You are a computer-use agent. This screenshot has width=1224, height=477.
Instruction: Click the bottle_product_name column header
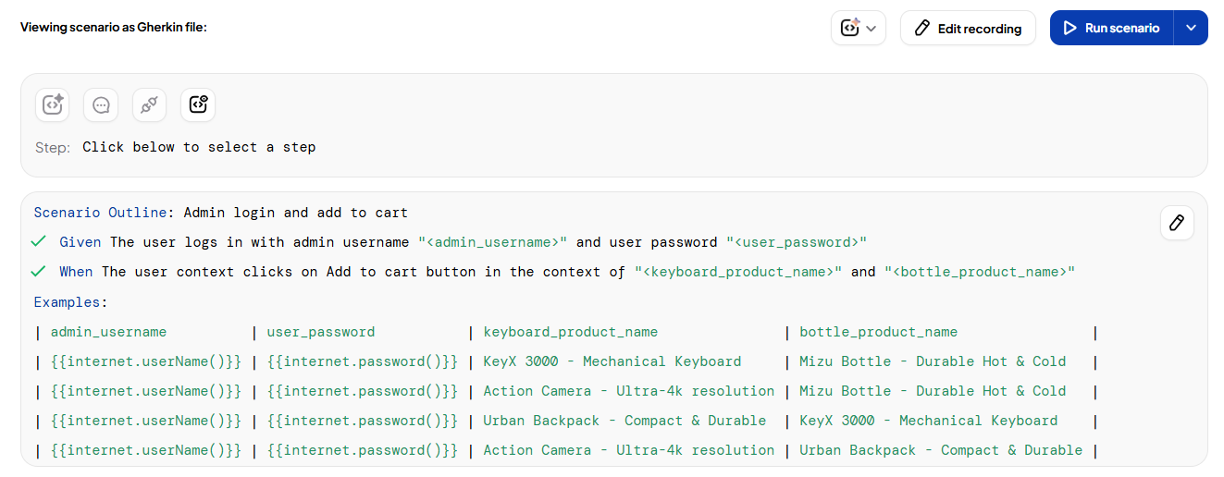878,332
